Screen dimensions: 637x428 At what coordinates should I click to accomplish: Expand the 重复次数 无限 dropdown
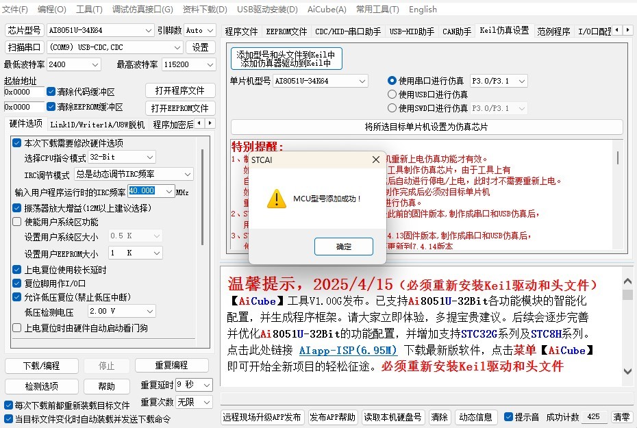click(207, 403)
